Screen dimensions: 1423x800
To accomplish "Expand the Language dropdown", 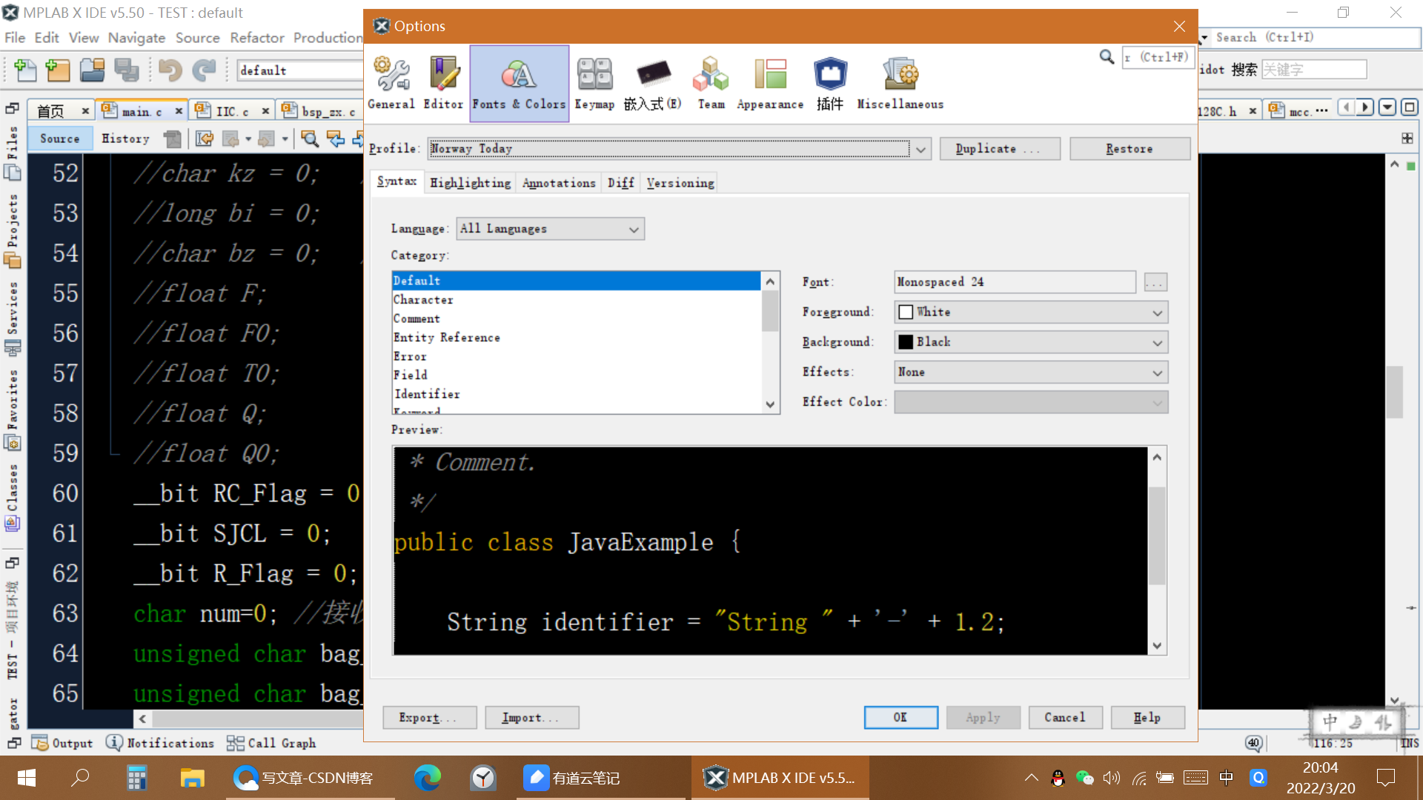I will click(x=633, y=229).
